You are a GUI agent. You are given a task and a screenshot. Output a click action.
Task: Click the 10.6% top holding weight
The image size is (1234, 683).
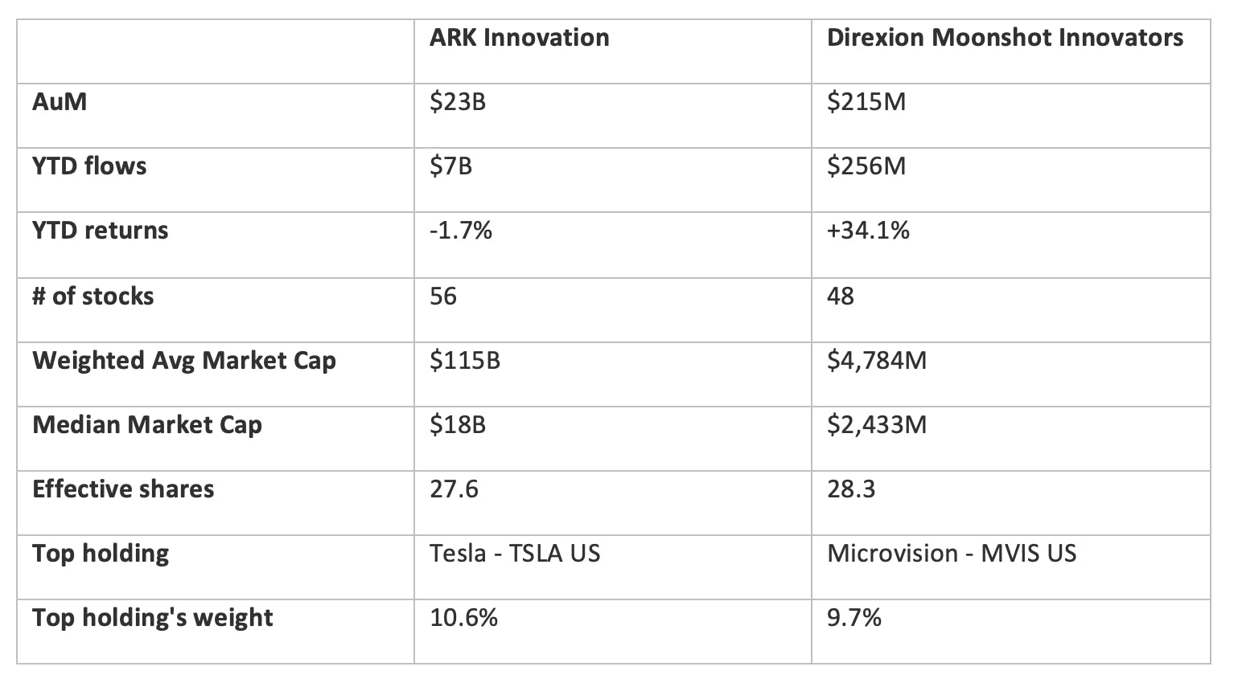(463, 618)
